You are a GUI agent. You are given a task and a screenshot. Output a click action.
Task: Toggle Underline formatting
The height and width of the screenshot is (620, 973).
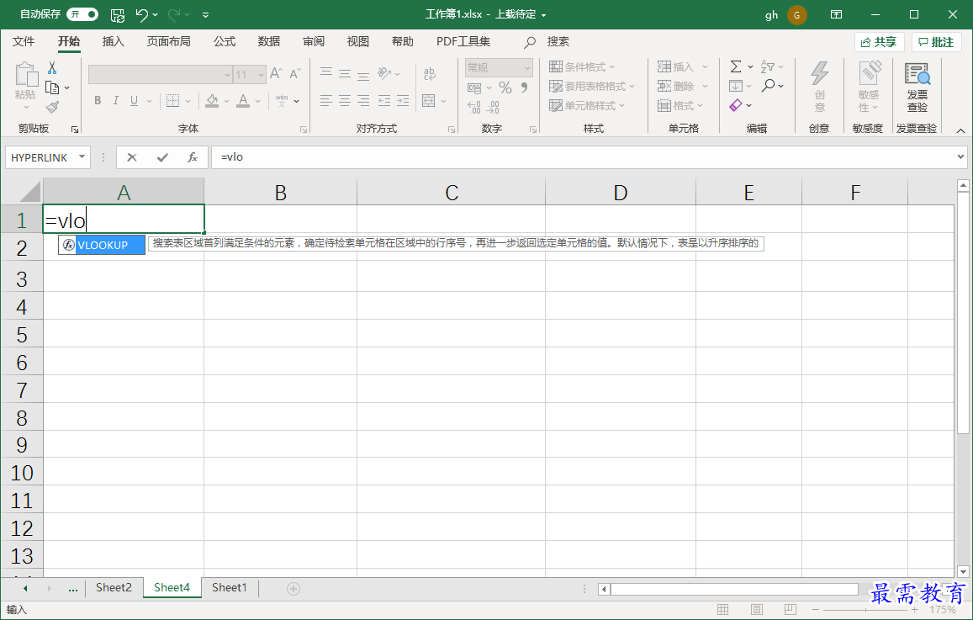134,101
